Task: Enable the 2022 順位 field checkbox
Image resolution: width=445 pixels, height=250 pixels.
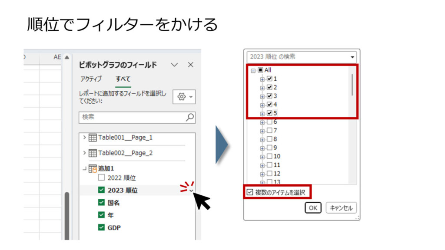Action: (101, 178)
